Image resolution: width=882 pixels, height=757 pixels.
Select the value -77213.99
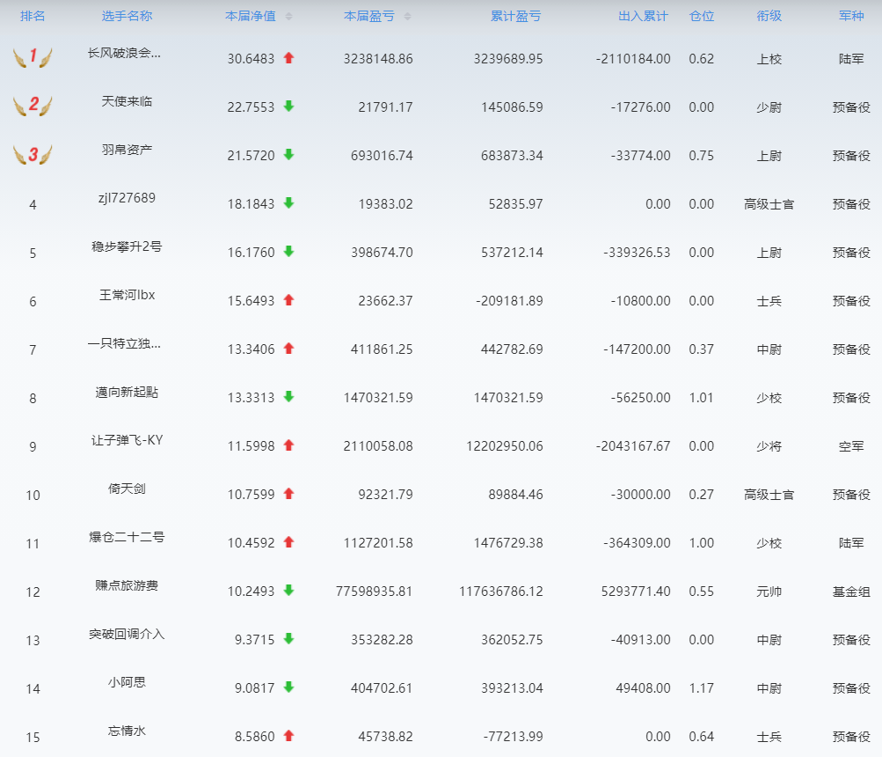(x=513, y=737)
